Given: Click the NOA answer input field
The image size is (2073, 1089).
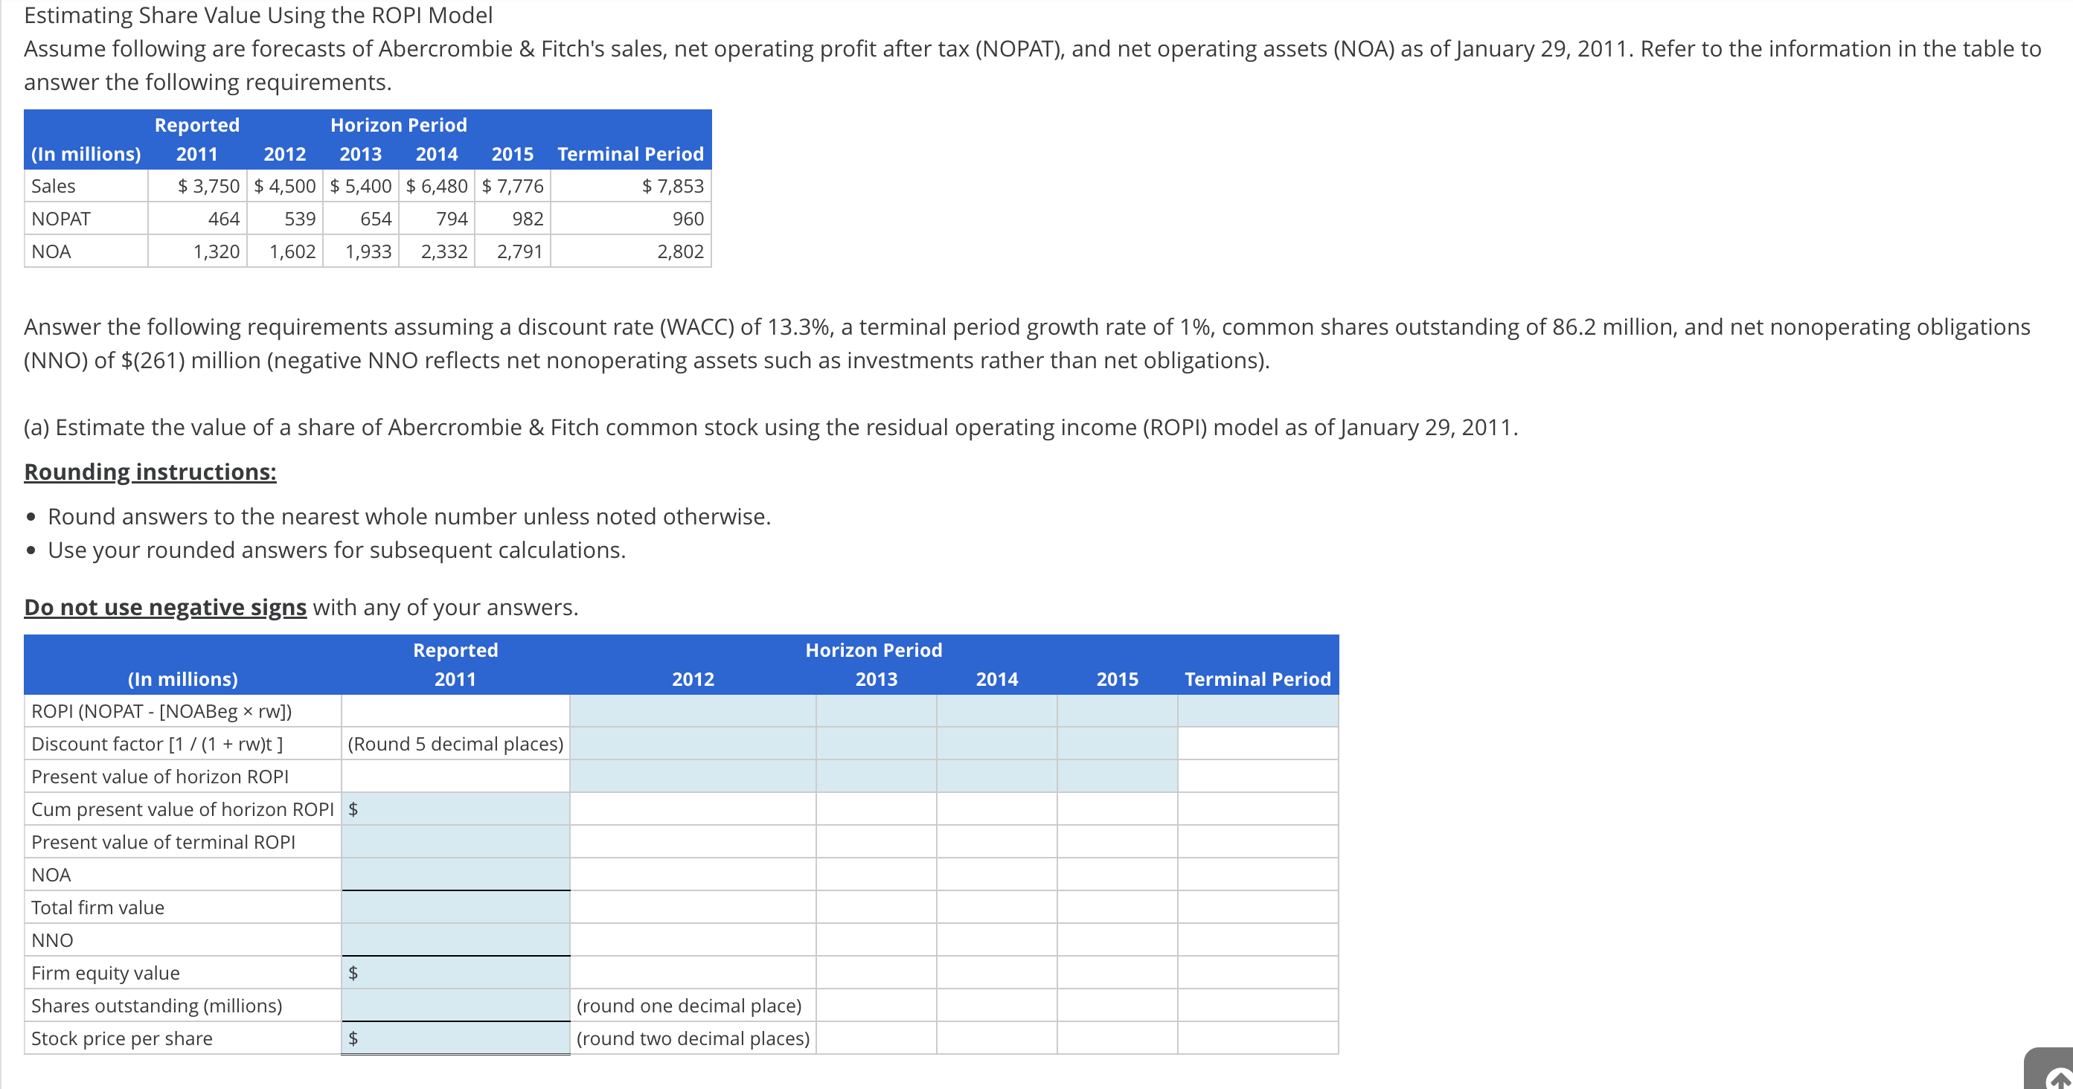Looking at the screenshot, I should click(x=455, y=874).
